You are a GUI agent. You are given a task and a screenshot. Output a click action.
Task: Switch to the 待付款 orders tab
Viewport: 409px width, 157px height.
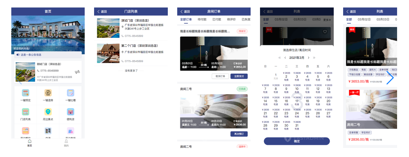(x=202, y=19)
